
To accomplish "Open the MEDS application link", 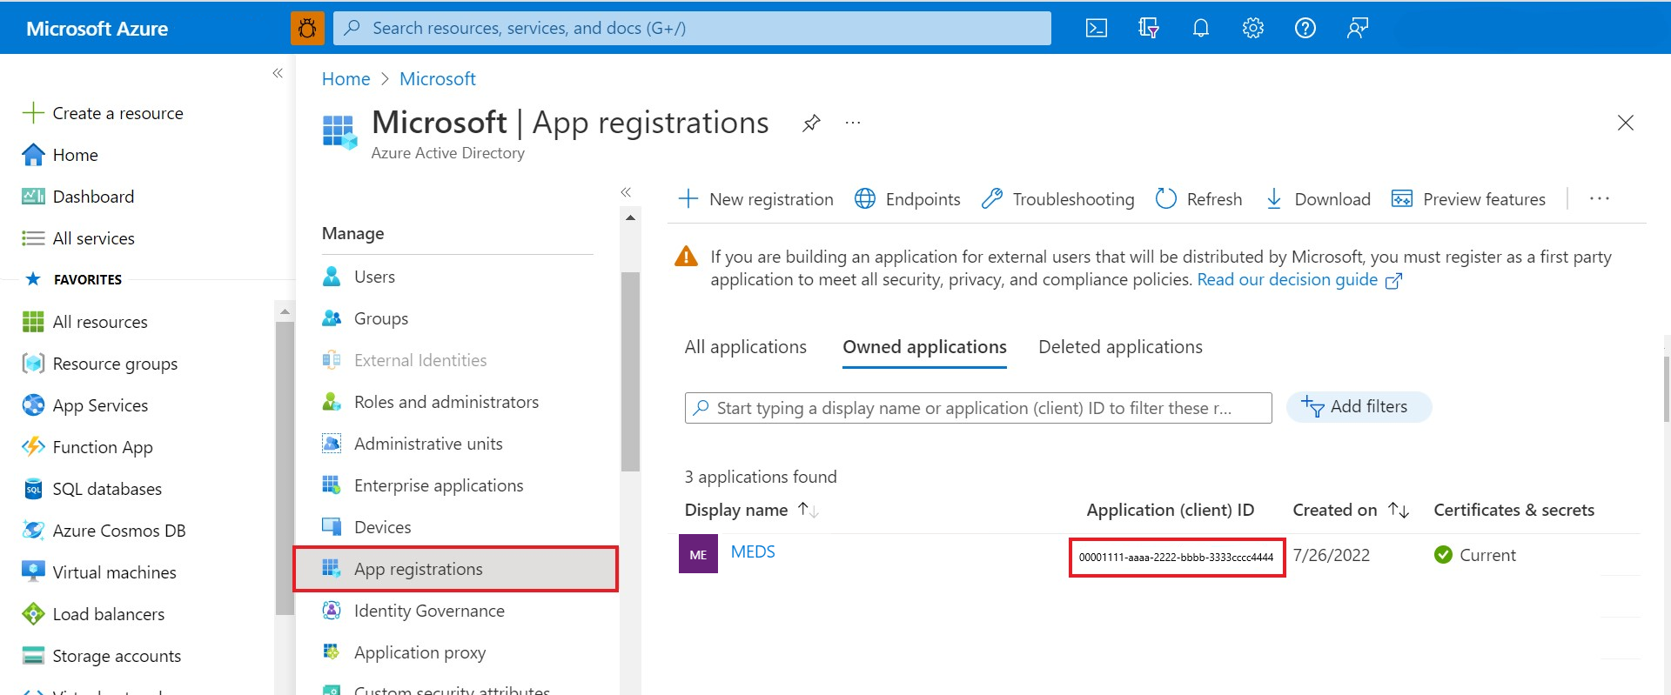I will click(x=753, y=551).
